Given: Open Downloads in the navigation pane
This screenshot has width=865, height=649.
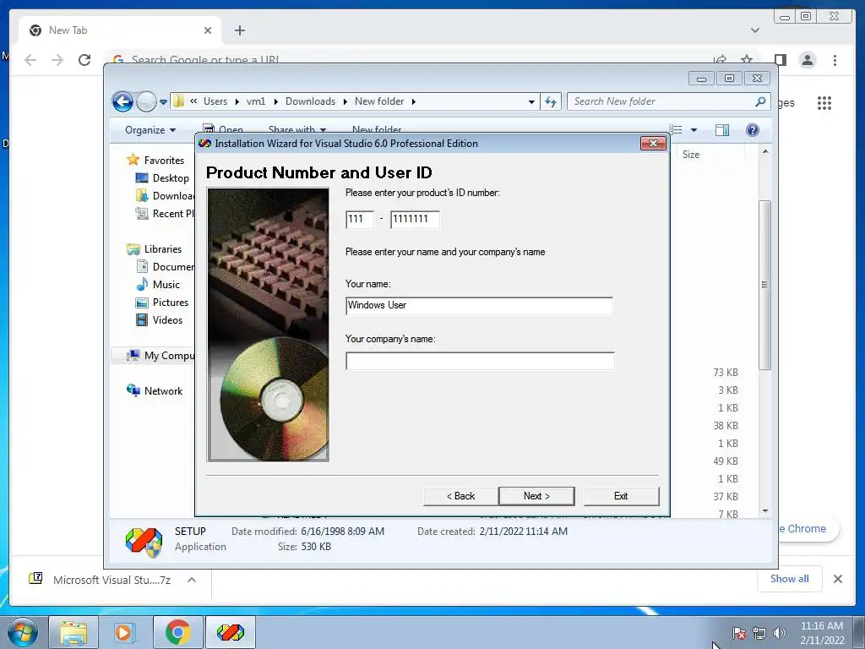Looking at the screenshot, I should pyautogui.click(x=165, y=196).
